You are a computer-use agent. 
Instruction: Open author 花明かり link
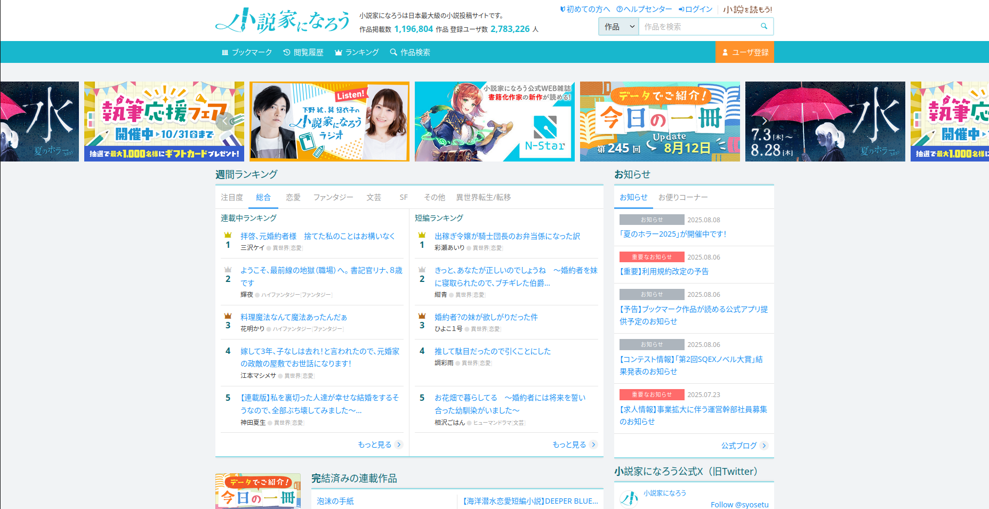tap(252, 329)
